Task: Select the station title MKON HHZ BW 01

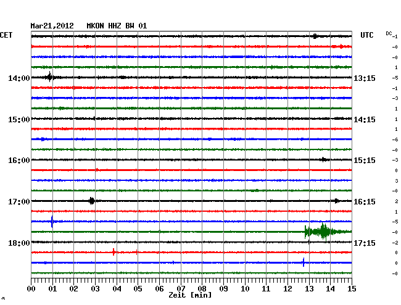Action: click(117, 26)
